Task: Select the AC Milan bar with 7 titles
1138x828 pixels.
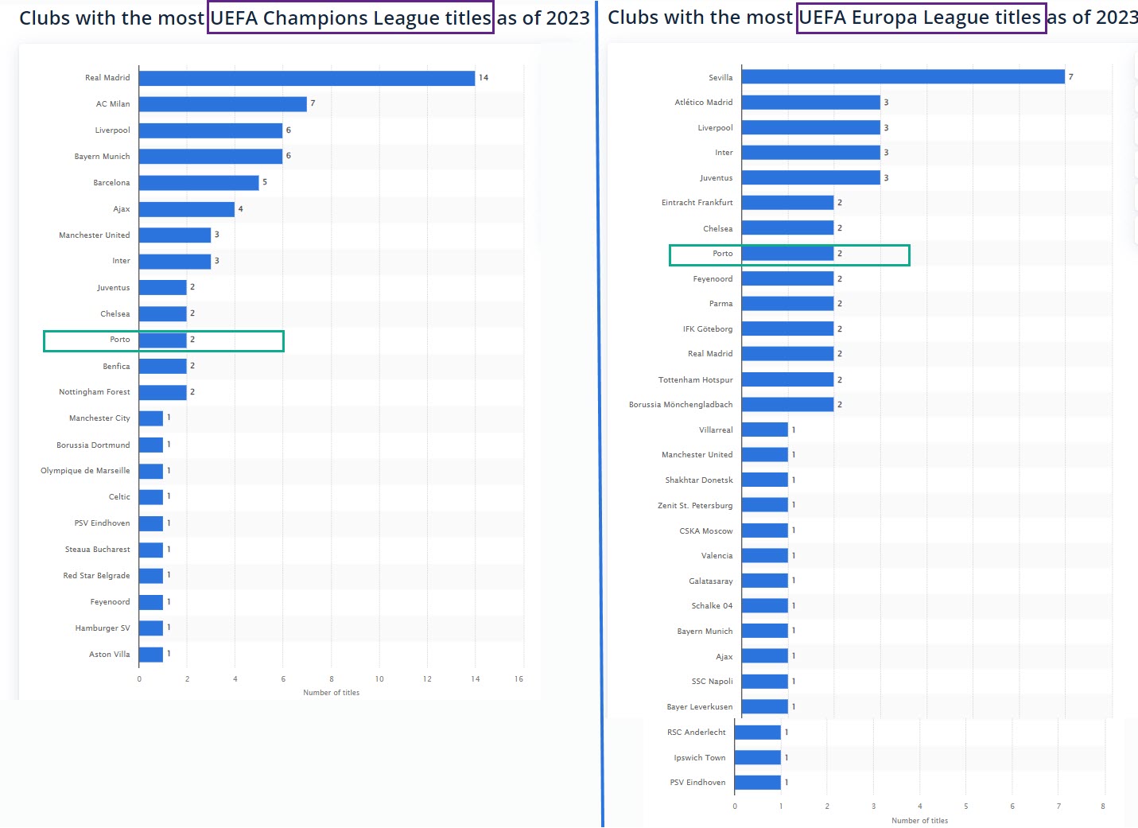Action: click(223, 104)
